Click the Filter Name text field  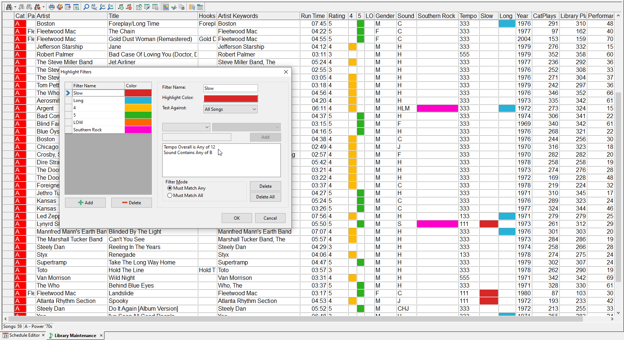click(231, 88)
